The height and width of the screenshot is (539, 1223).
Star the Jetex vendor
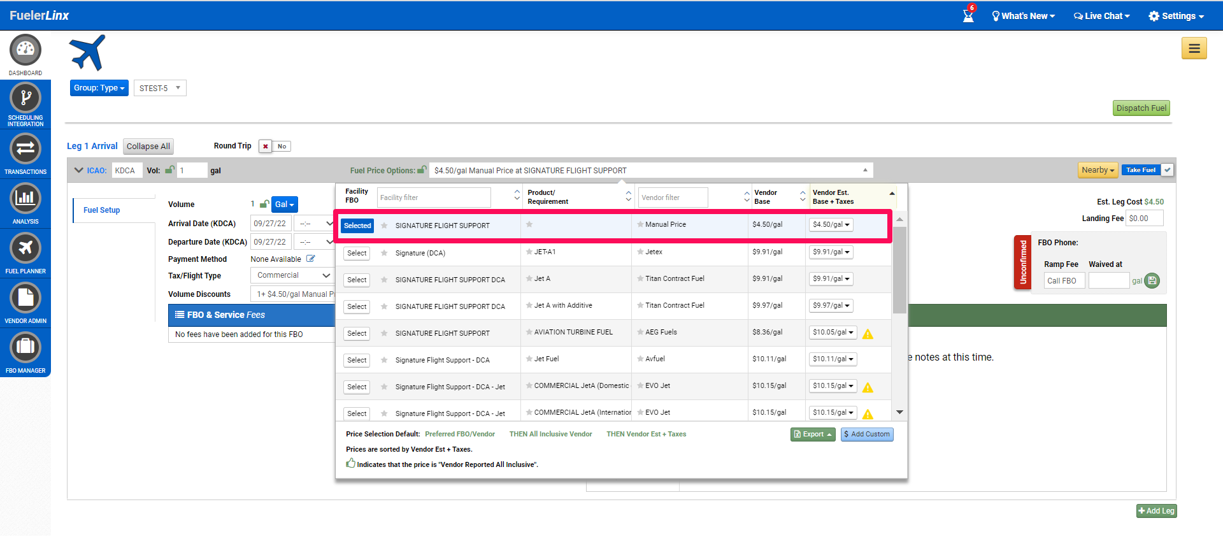[640, 252]
